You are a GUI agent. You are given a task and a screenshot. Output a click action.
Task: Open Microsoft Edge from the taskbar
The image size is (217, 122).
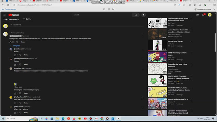[63, 119]
